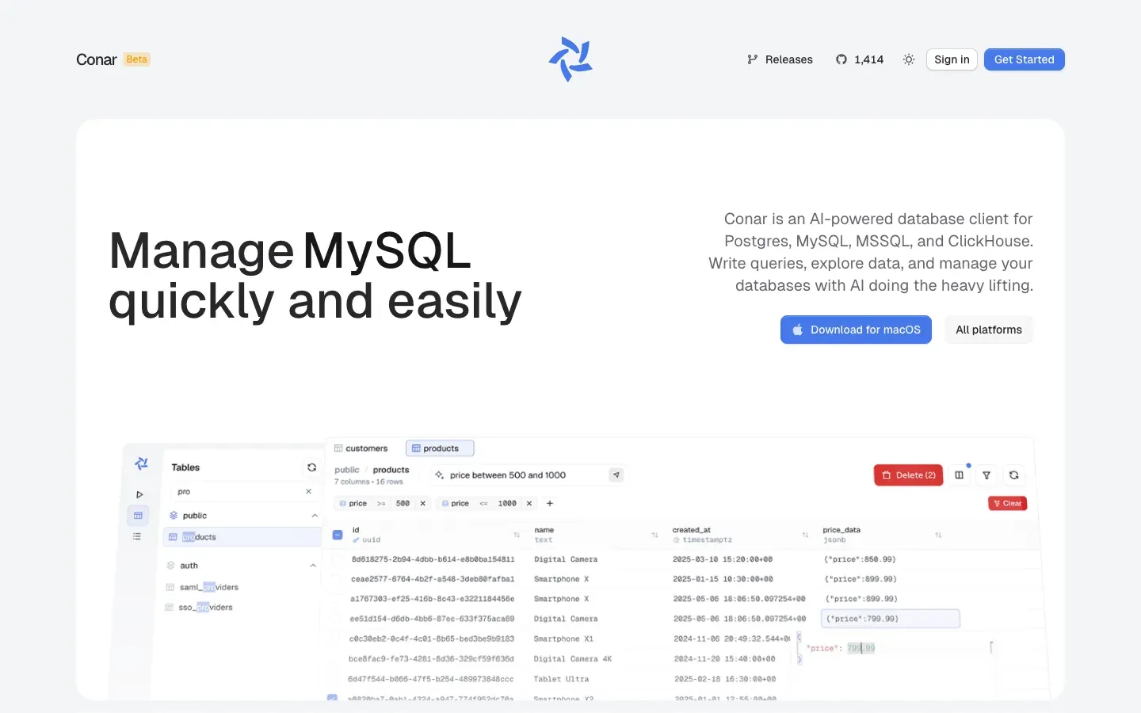This screenshot has width=1141, height=713.
Task: Refresh the products table data
Action: point(1013,475)
